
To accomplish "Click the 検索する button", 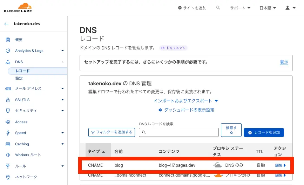I will (x=231, y=130).
